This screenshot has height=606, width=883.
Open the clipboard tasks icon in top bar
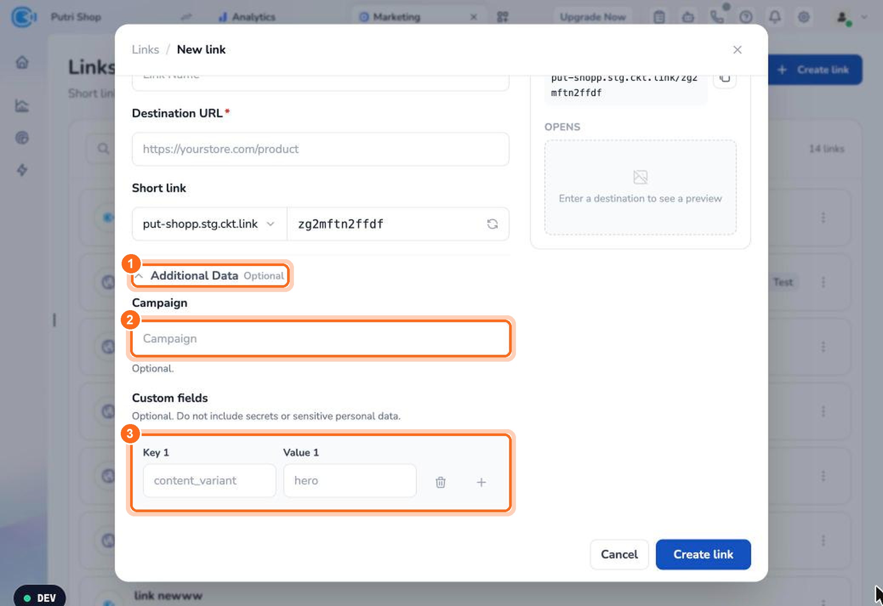[x=659, y=17]
